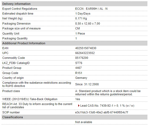Image resolution: width=155 pixels, height=125 pixels.
Task: Select the product group value 4467
Action: coord(78,68)
